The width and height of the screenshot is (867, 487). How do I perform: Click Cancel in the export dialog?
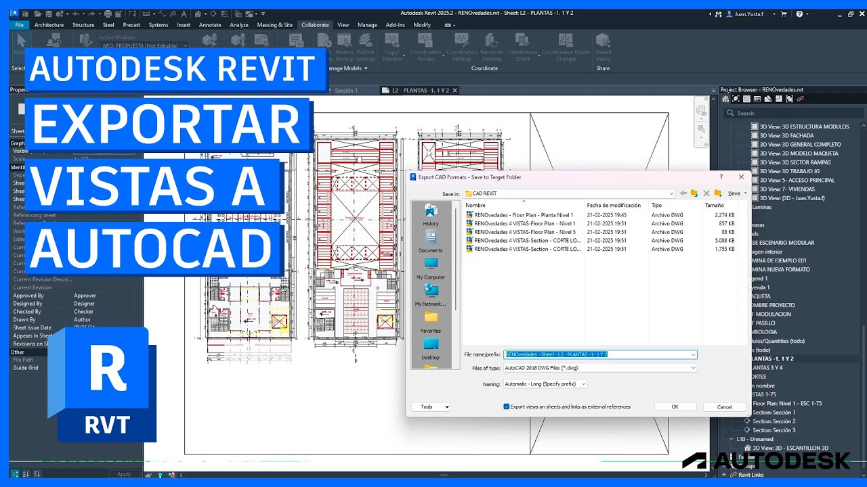tap(724, 407)
